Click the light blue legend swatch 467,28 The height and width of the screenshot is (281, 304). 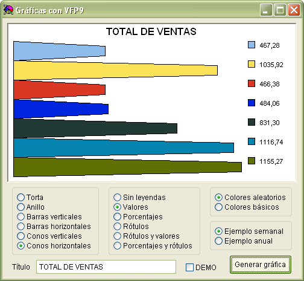coord(252,45)
